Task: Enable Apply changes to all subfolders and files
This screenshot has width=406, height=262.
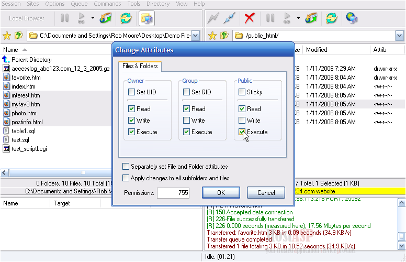Action: pos(126,178)
